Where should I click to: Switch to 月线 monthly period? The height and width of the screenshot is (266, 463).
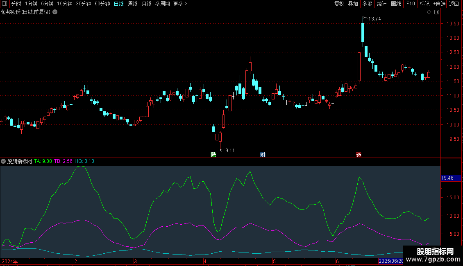(146, 4)
